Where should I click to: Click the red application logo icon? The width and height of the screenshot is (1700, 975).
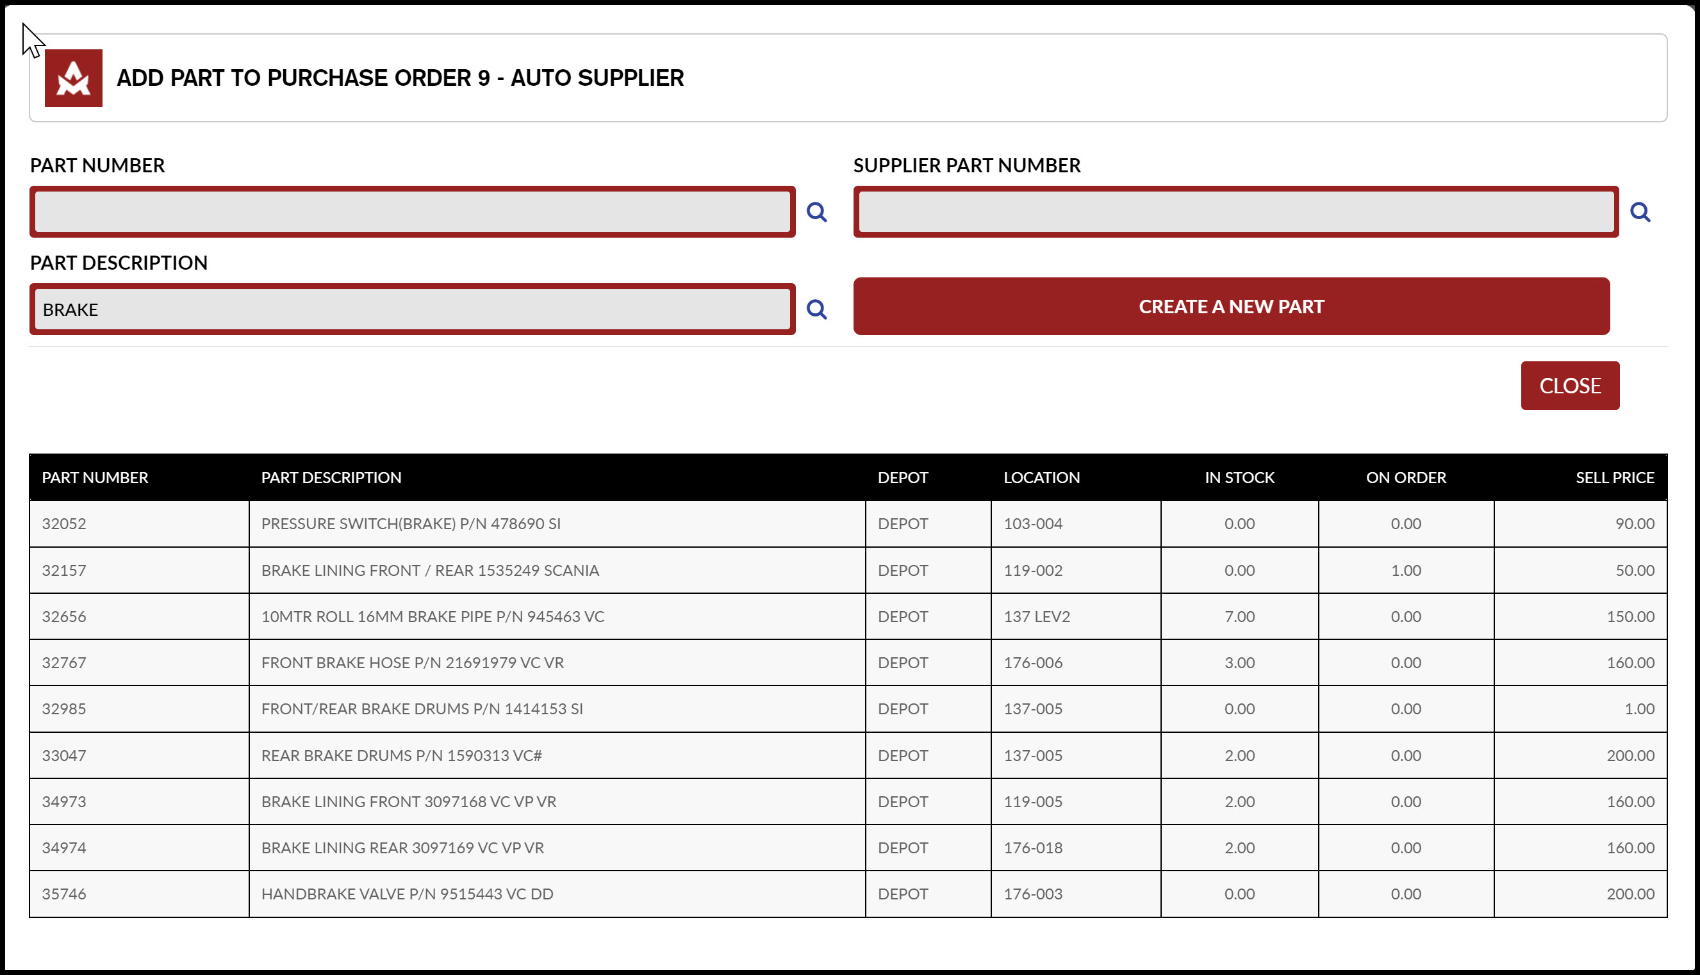click(74, 78)
